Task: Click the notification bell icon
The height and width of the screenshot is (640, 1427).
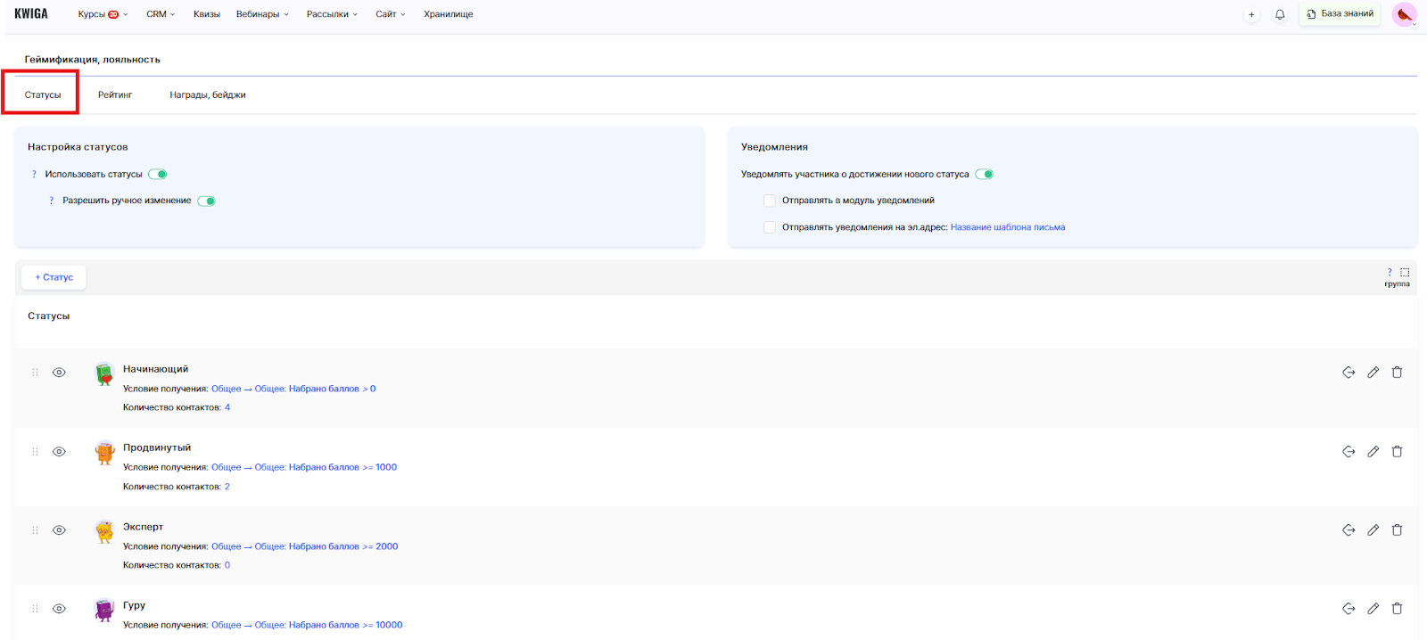Action: click(1280, 14)
